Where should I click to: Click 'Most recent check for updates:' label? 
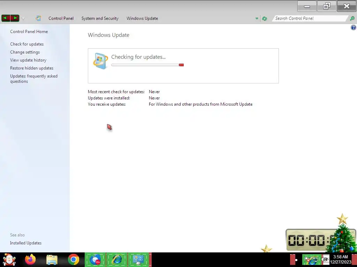(116, 92)
